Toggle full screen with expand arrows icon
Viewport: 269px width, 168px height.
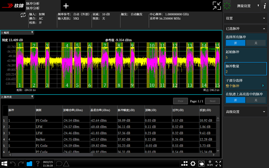(x=218, y=164)
